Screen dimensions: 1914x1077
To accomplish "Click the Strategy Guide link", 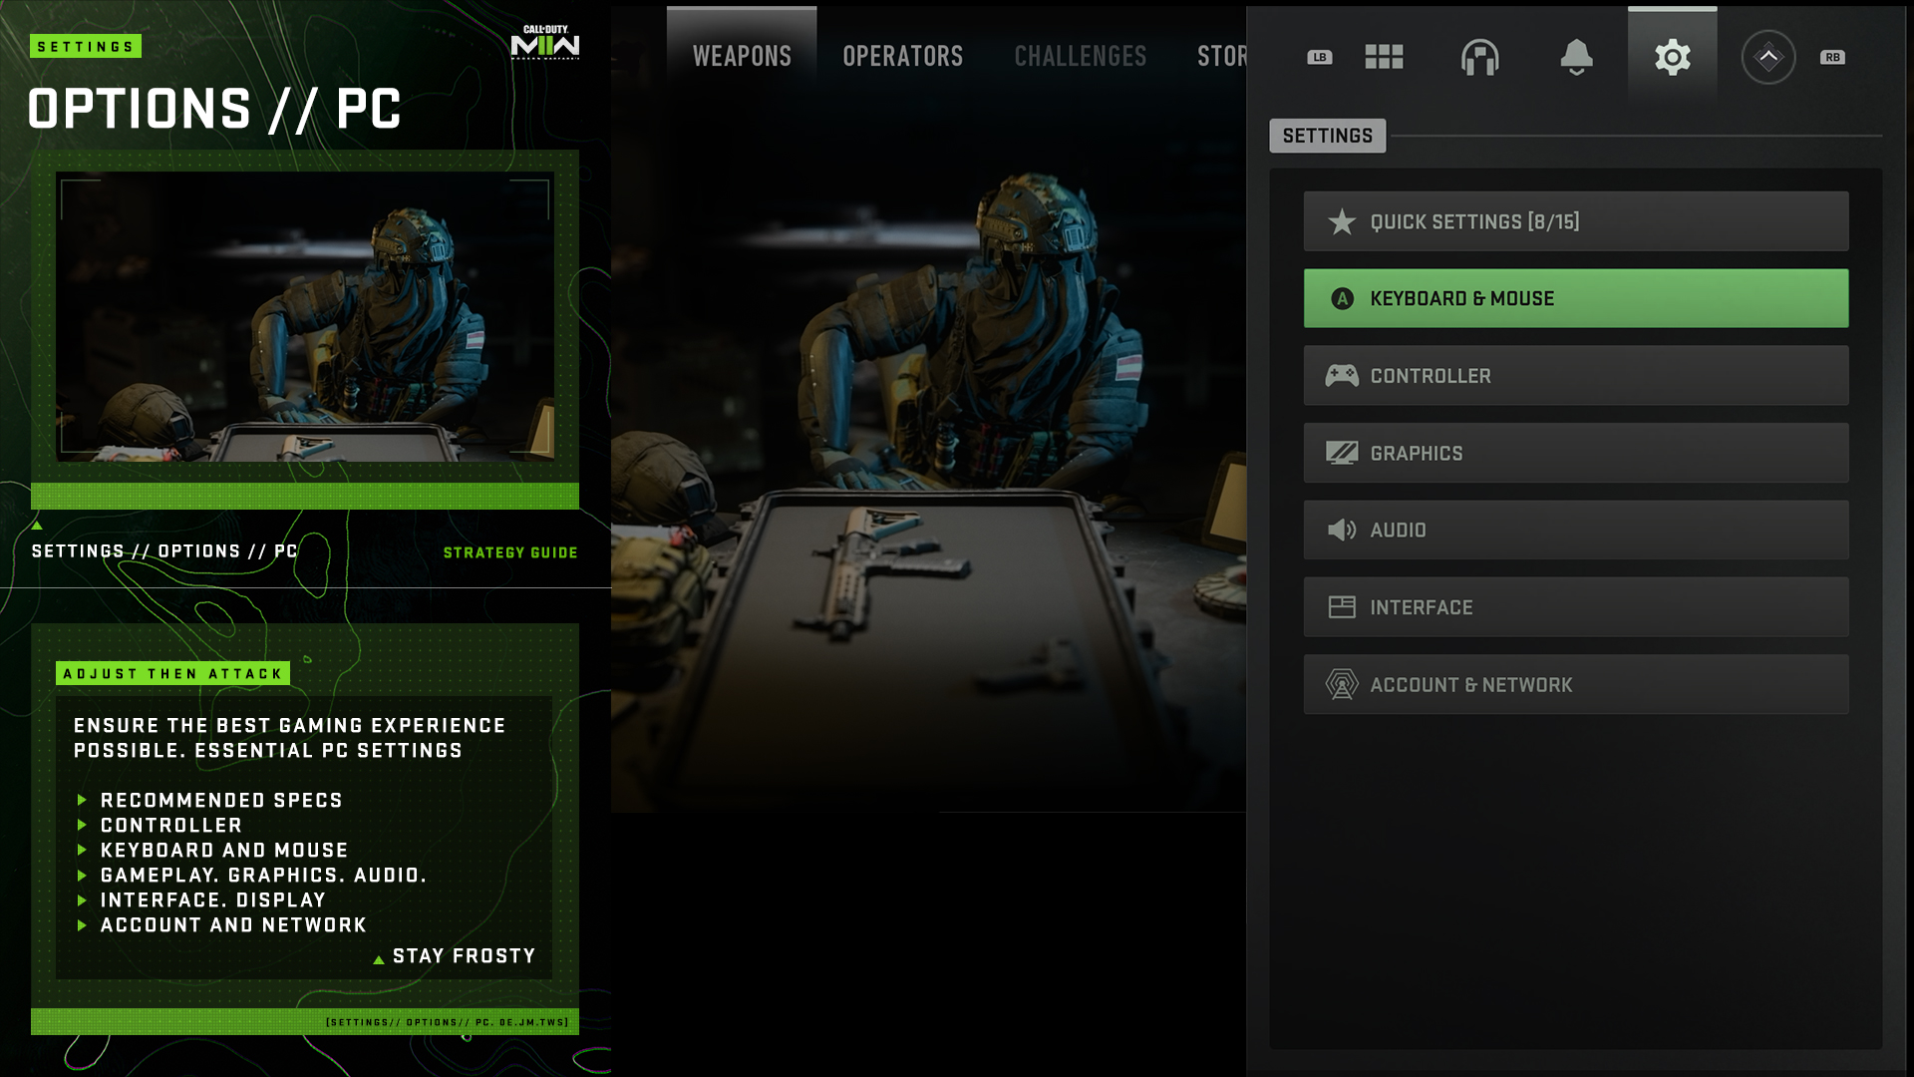I will pyautogui.click(x=510, y=552).
